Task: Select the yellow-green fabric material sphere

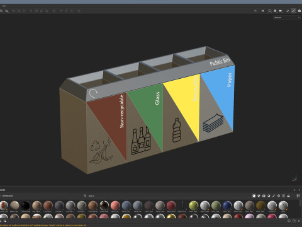Action: click(194, 206)
